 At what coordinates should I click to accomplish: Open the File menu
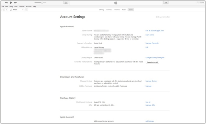[x=3, y=6]
